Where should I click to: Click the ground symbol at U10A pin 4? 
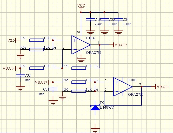[x=81, y=61]
